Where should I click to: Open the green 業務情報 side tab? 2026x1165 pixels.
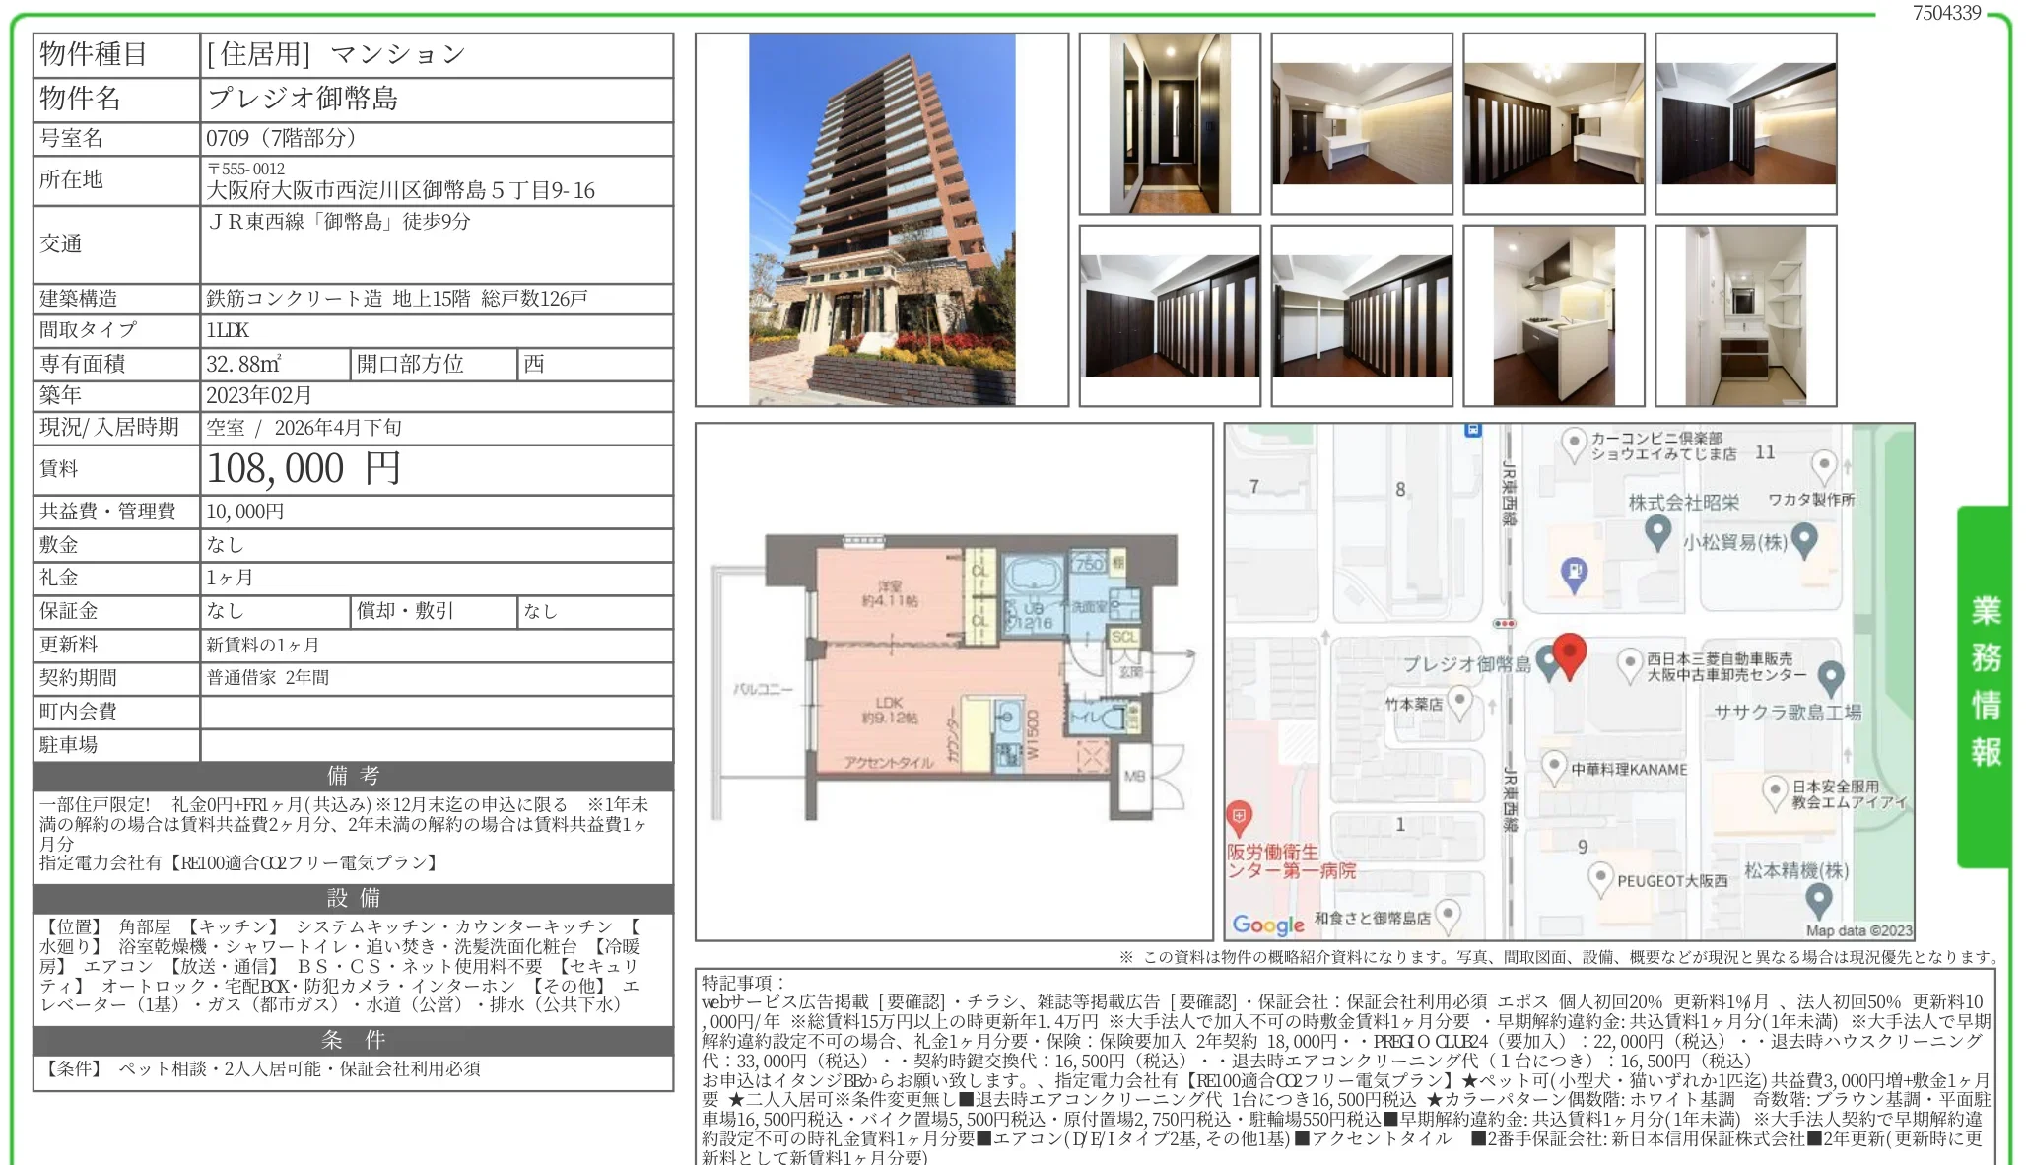pos(1985,682)
